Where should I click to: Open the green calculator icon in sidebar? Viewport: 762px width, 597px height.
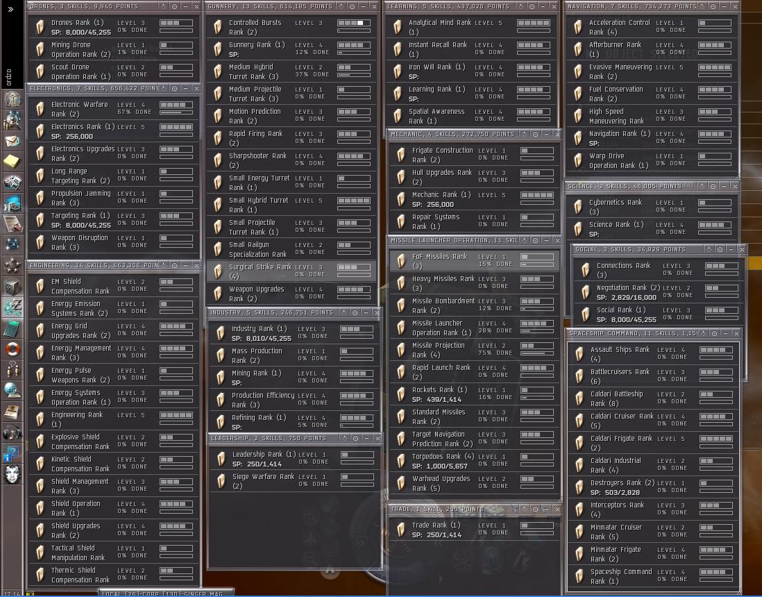[12, 328]
